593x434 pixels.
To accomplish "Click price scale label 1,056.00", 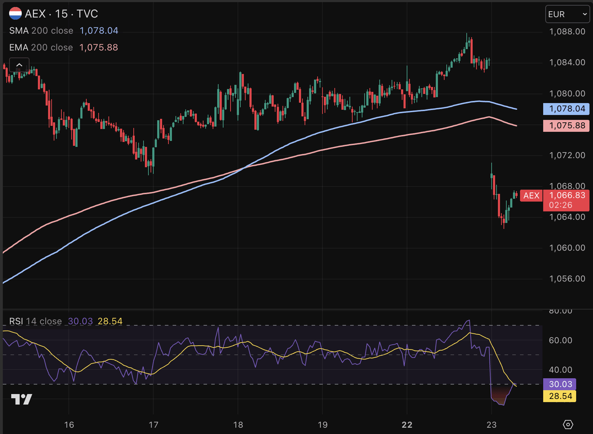I will click(567, 279).
